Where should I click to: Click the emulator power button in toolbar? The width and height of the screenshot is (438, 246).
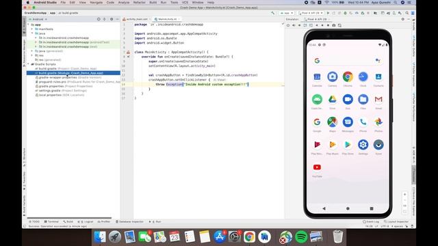[288, 25]
